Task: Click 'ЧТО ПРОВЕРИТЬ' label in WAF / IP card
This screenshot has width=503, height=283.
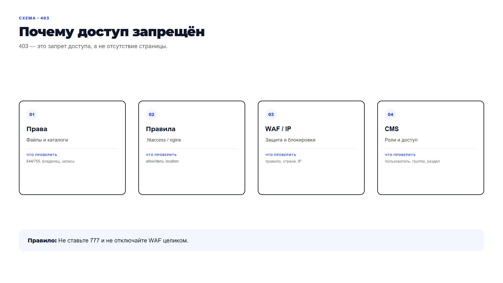Action: [x=281, y=155]
